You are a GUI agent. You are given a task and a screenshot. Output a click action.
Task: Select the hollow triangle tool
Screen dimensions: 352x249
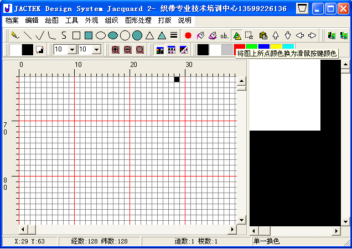[x=149, y=35]
